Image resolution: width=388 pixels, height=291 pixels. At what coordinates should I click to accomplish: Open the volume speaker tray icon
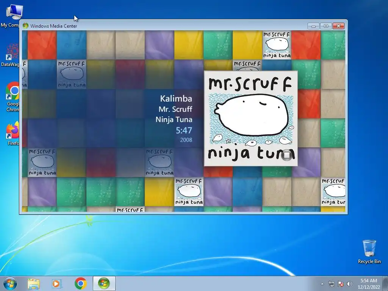[350, 284]
